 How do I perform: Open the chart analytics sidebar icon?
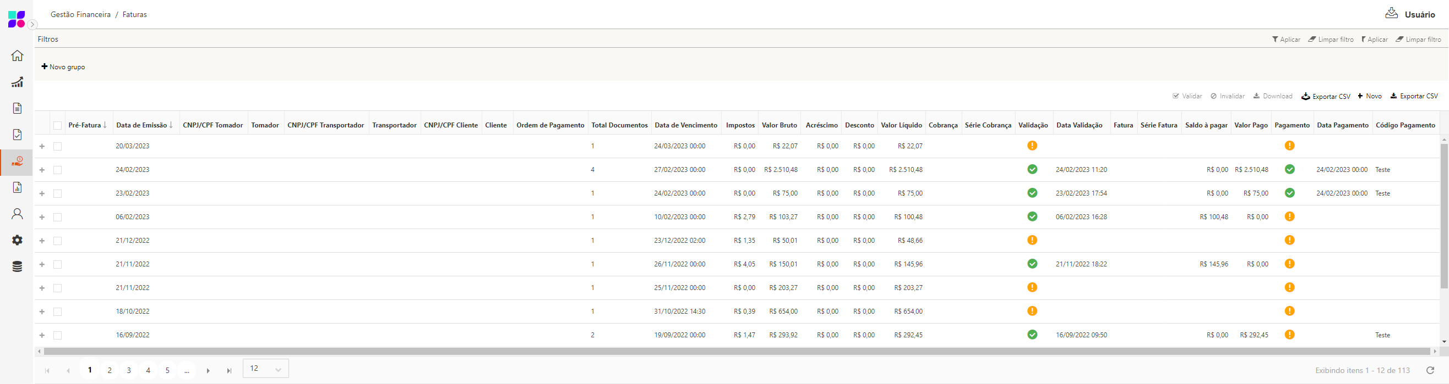click(x=18, y=82)
